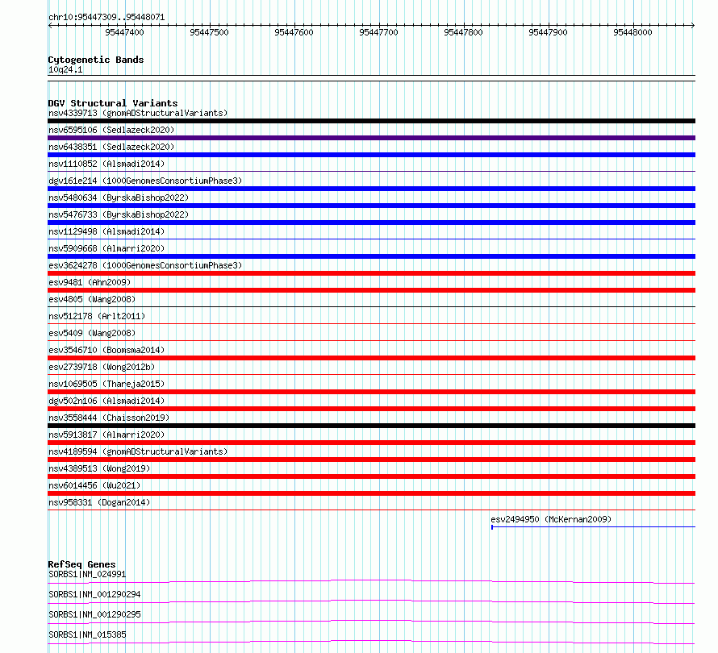Image resolution: width=718 pixels, height=653 pixels.
Task: Open nsv5913817 (Almarri2020) variant label
Action: coord(106,435)
